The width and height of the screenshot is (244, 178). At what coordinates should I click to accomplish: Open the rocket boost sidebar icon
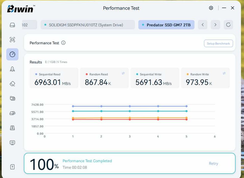[12, 69]
